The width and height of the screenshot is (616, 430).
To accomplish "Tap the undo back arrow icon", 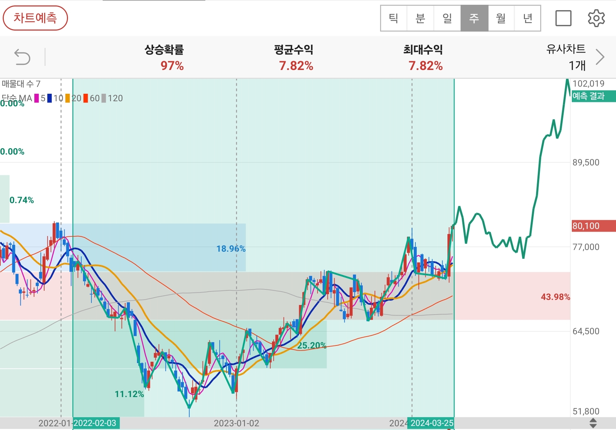I will click(x=22, y=57).
